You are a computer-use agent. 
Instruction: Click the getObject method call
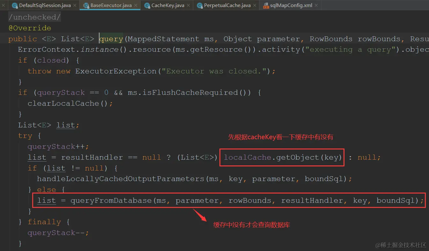coord(297,157)
